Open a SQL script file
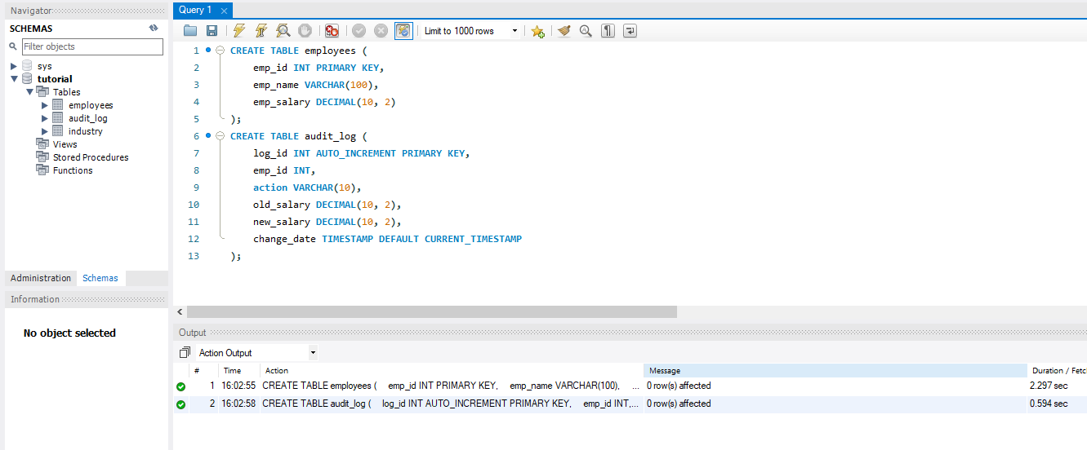This screenshot has width=1087, height=450. pyautogui.click(x=190, y=31)
